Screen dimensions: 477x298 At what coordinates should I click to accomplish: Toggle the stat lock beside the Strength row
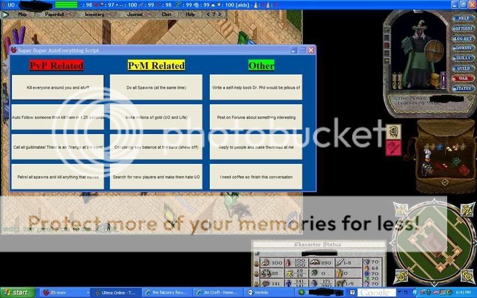(256, 263)
